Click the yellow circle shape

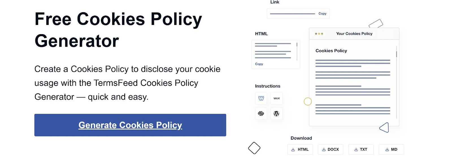308,102
